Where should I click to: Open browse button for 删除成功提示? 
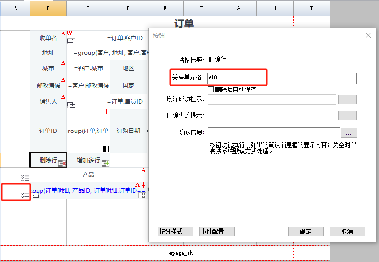pyautogui.click(x=347, y=100)
